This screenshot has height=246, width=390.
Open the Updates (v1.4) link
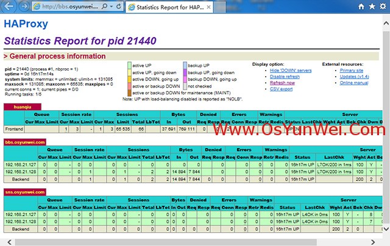click(354, 77)
